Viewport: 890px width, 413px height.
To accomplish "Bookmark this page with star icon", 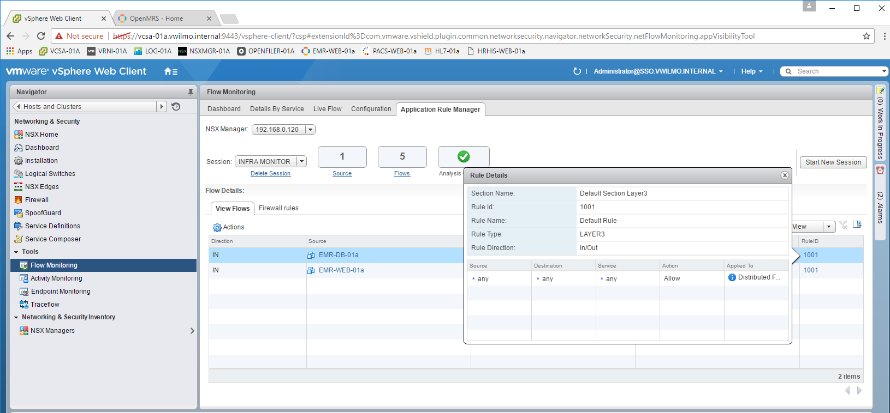I will click(x=867, y=36).
